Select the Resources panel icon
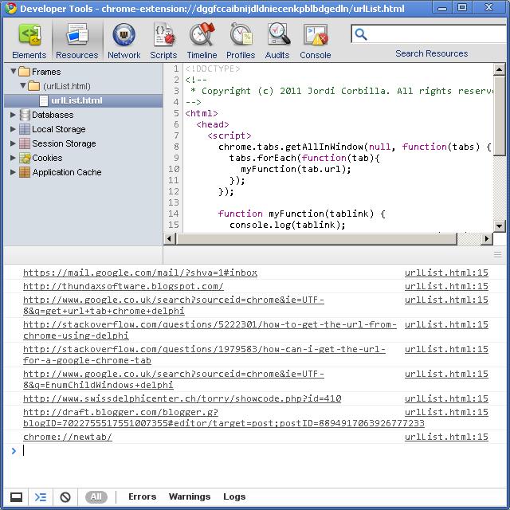This screenshot has height=510, width=510. pyautogui.click(x=76, y=34)
